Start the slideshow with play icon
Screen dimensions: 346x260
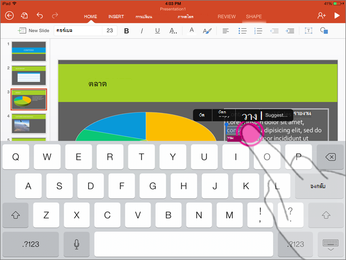337,15
